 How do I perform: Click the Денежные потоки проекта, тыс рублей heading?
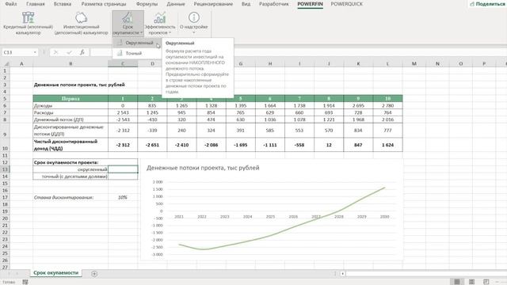[79, 85]
